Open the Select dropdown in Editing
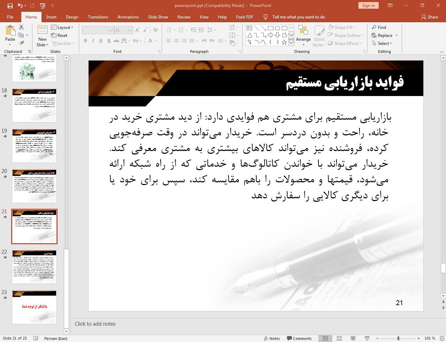Image resolution: width=446 pixels, height=342 pixels. pyautogui.click(x=382, y=43)
